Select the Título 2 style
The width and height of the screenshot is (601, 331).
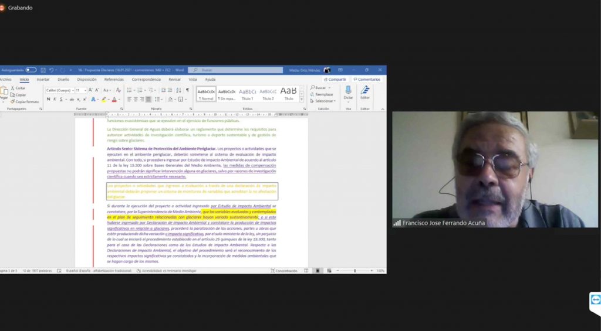pos(268,94)
